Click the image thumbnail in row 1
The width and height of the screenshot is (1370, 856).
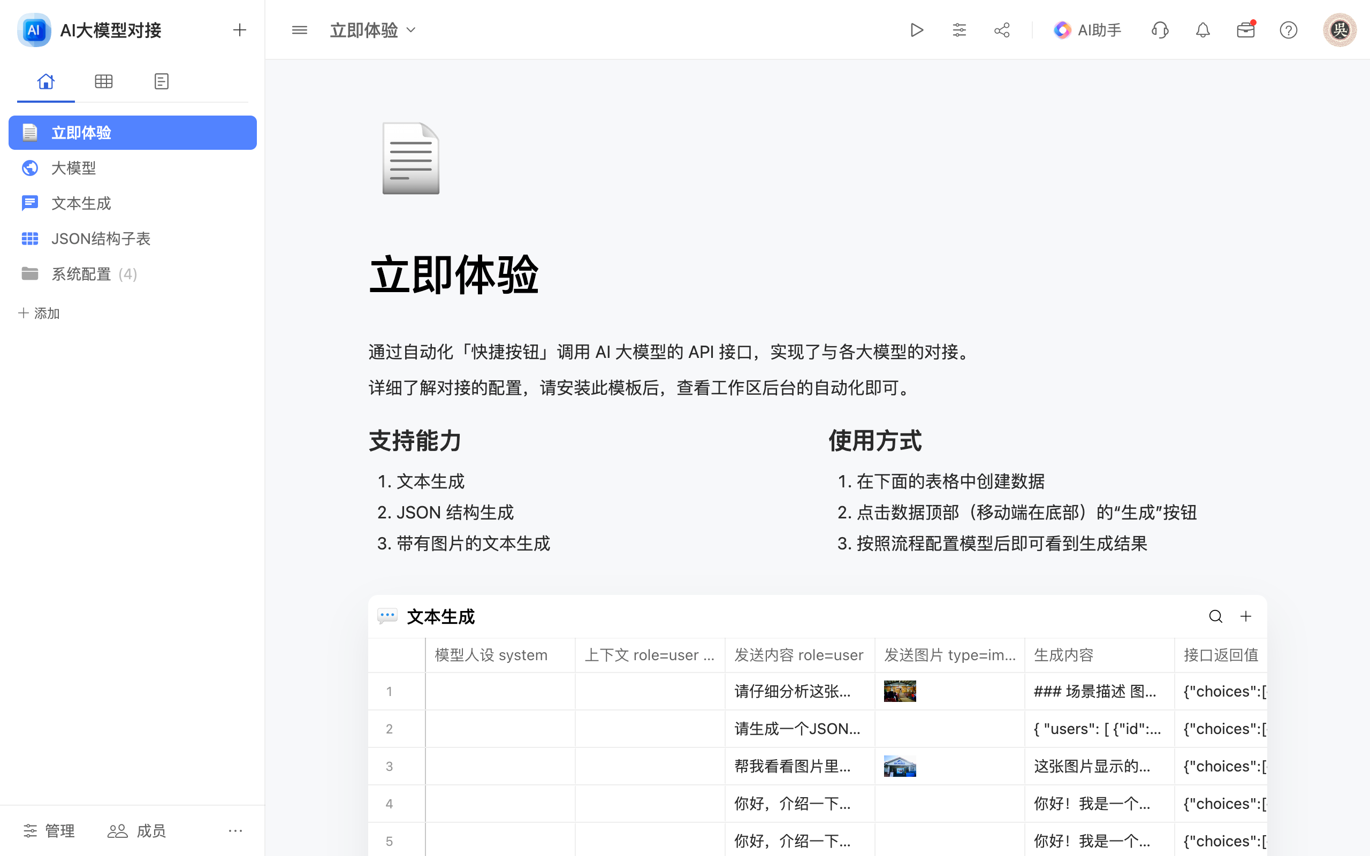coord(900,691)
